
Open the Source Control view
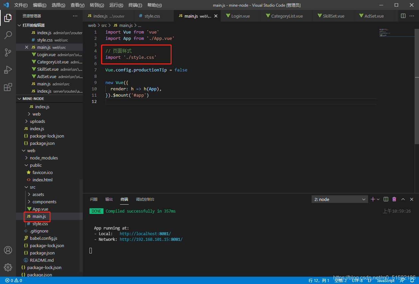(x=8, y=52)
